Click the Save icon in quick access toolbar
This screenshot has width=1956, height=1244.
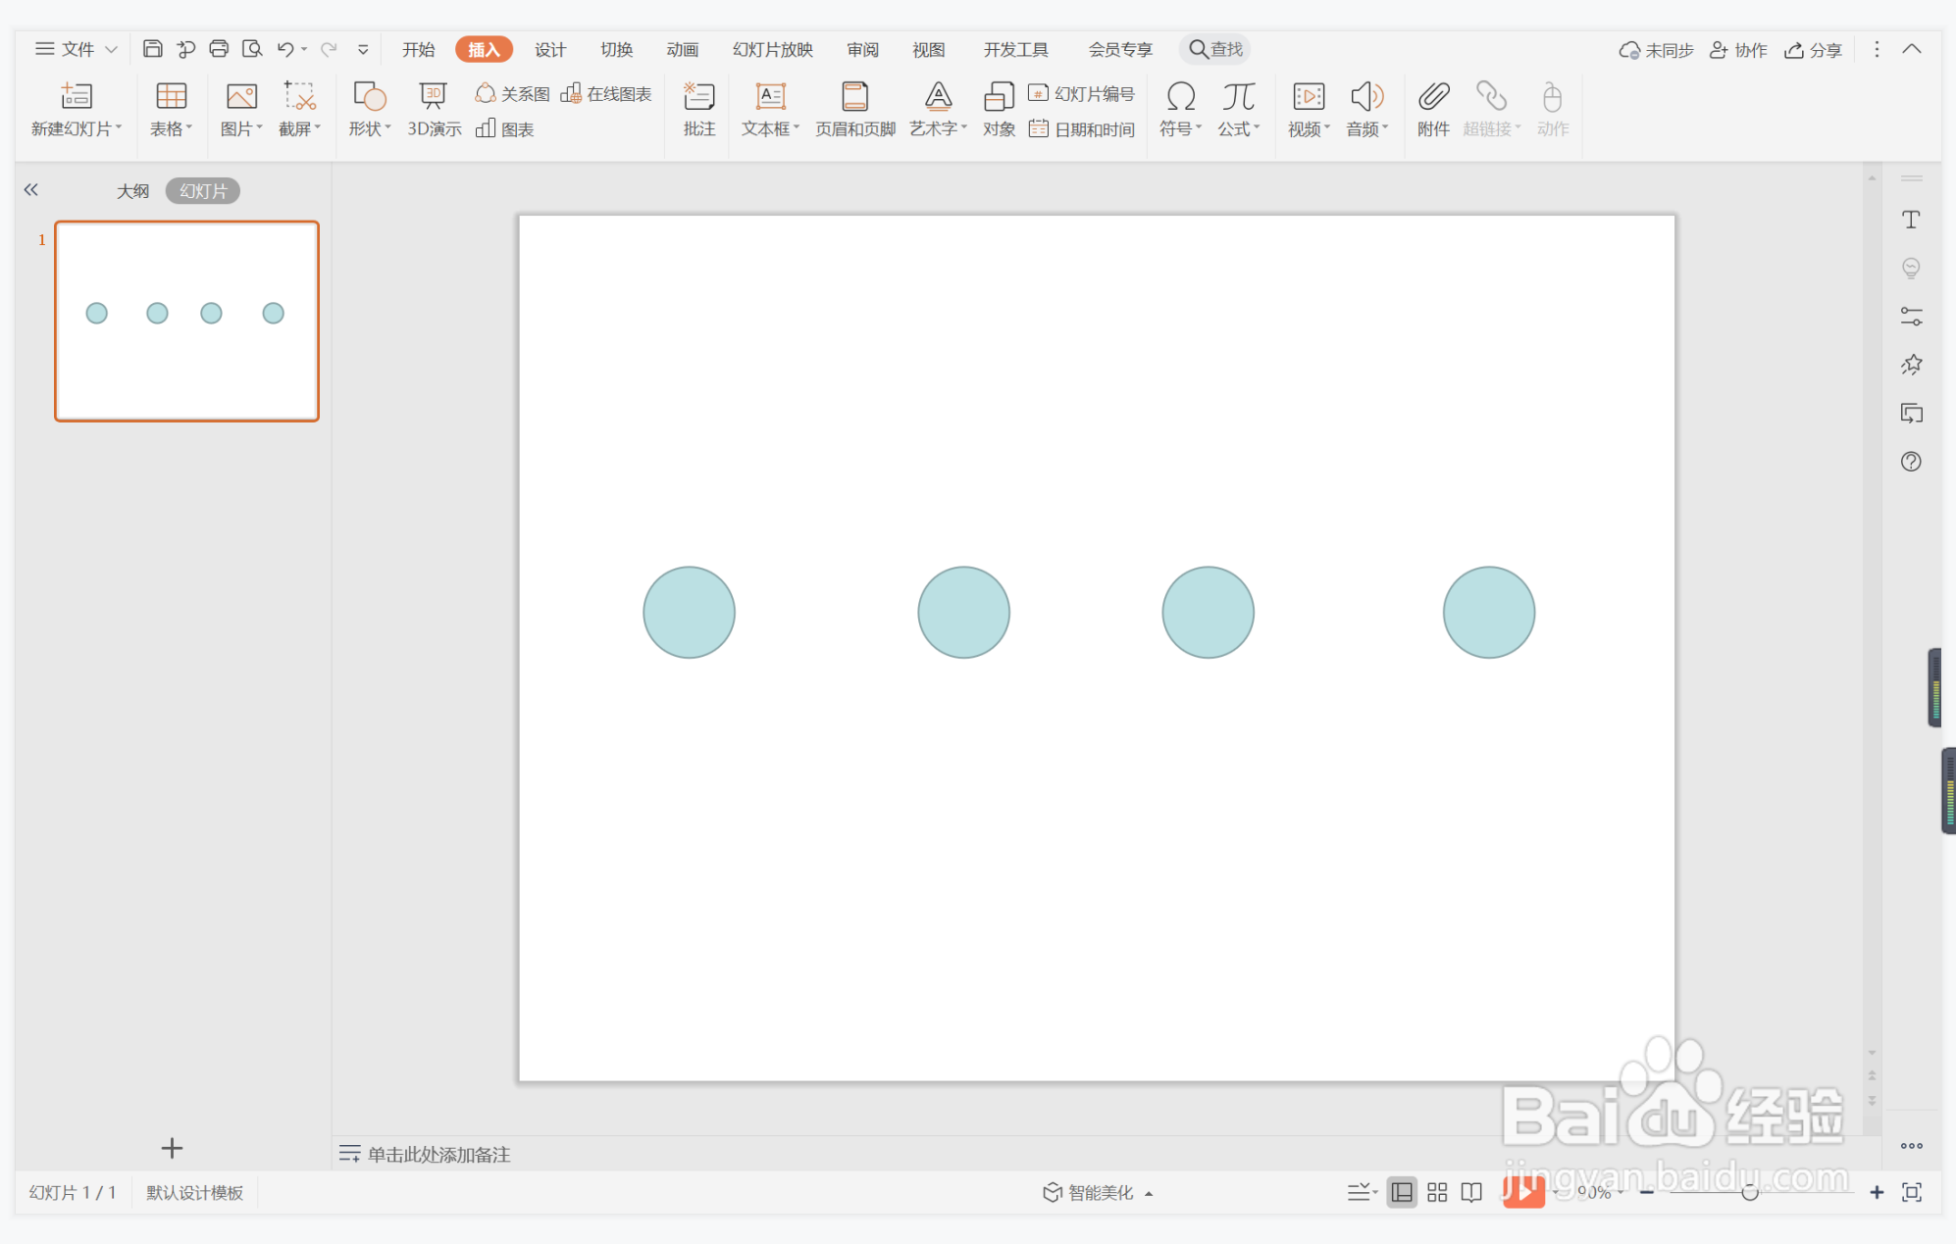point(152,49)
